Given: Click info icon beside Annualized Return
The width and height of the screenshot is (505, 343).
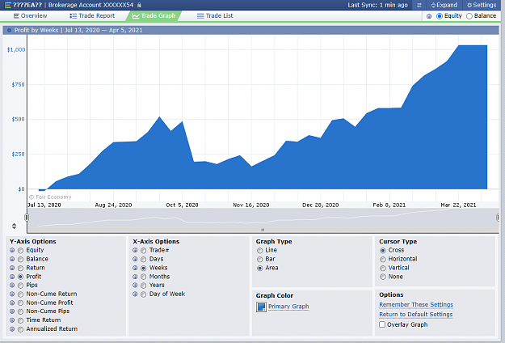Looking at the screenshot, I should [12, 328].
